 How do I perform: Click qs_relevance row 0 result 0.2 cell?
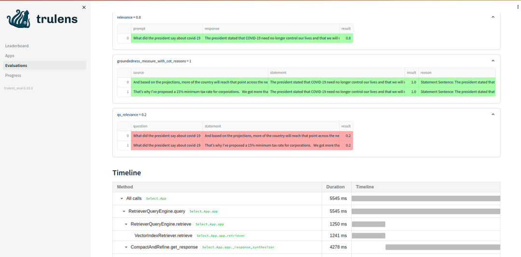pyautogui.click(x=346, y=136)
